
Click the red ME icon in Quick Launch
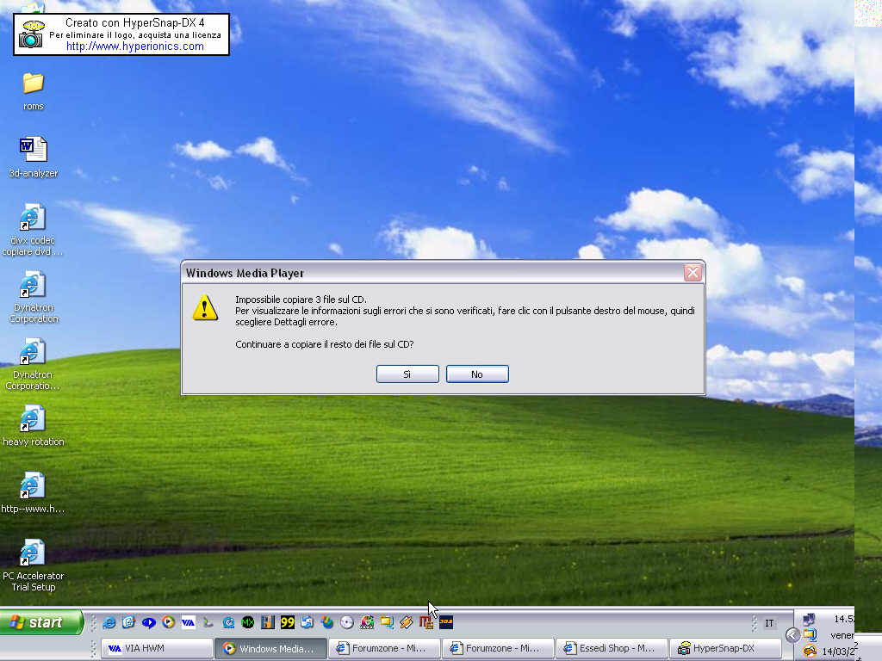pyautogui.click(x=426, y=622)
